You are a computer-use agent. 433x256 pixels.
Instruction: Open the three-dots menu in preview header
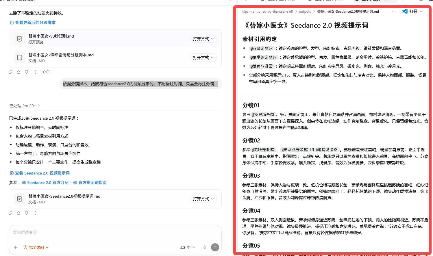394,11
